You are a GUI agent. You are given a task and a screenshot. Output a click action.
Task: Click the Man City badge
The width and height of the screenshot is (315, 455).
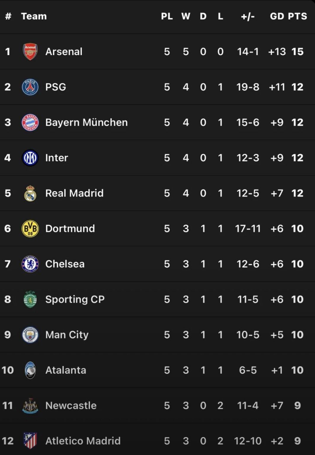point(30,334)
